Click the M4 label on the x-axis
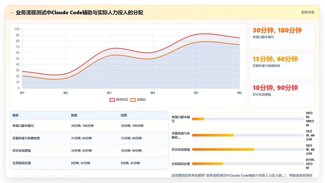 tap(153, 93)
